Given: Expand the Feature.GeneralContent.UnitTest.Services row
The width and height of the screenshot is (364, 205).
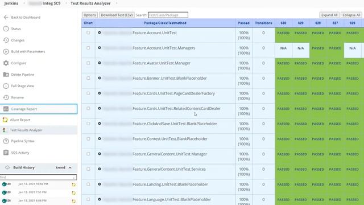Looking at the screenshot, I should tap(100, 169).
